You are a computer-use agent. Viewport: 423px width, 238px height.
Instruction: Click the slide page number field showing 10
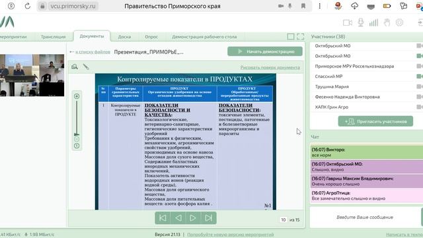(284, 219)
